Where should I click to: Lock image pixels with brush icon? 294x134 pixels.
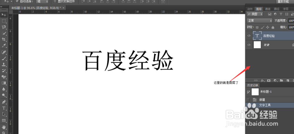263,27
